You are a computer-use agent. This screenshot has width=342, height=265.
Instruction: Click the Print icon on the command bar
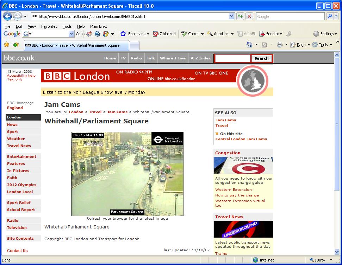click(x=279, y=45)
